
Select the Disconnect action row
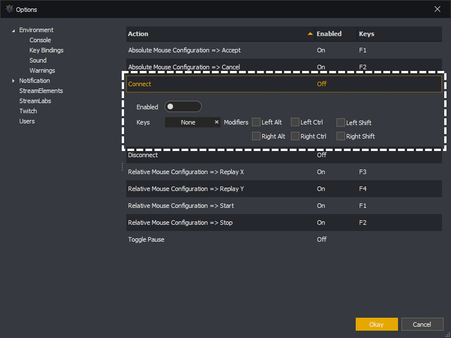point(284,155)
